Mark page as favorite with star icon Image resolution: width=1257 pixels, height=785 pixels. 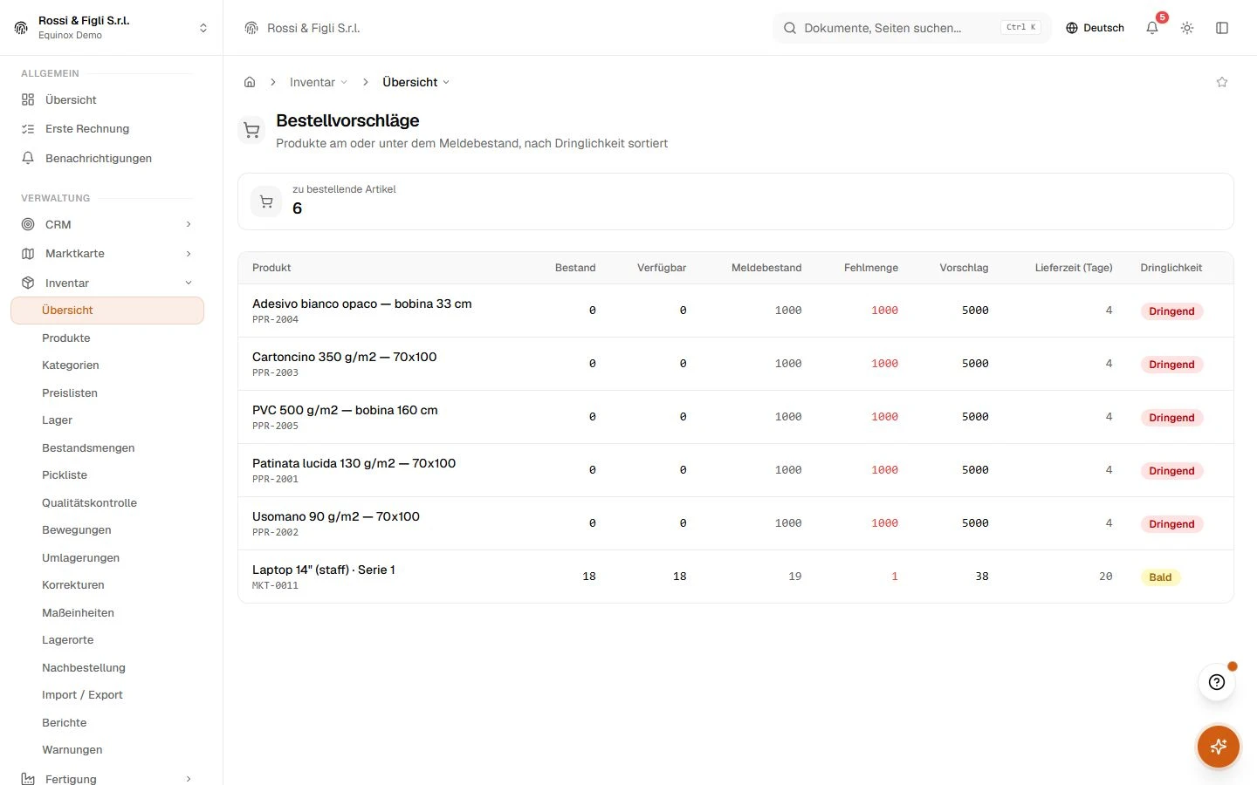point(1222,82)
